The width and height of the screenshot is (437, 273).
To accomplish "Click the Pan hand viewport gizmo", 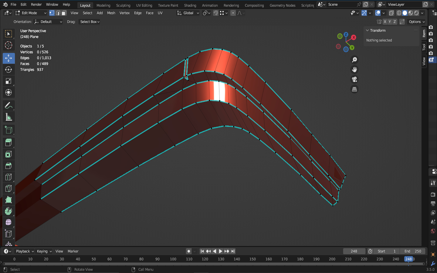I will pos(354,69).
